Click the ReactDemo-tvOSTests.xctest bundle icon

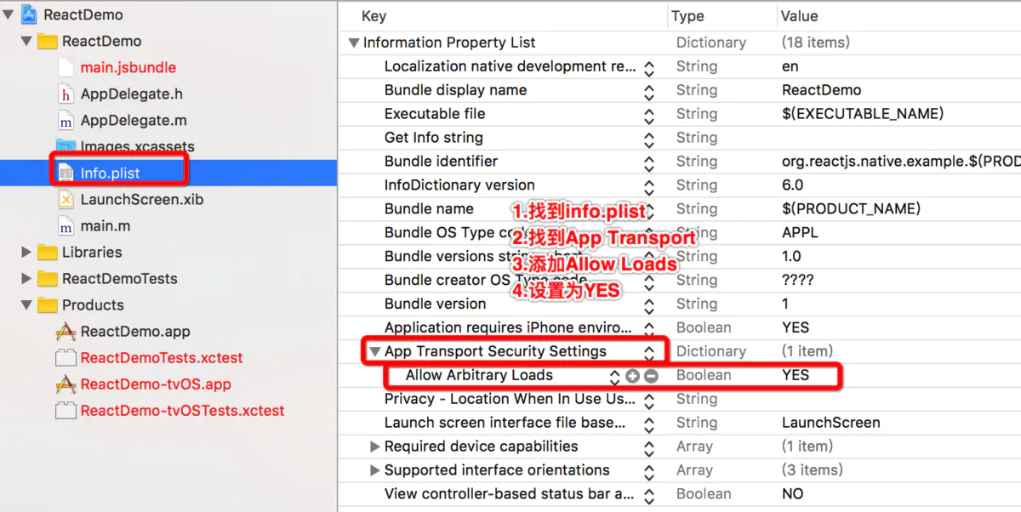pos(66,410)
